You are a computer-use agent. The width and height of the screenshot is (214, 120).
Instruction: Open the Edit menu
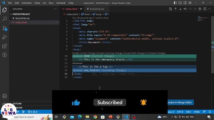point(17,3)
